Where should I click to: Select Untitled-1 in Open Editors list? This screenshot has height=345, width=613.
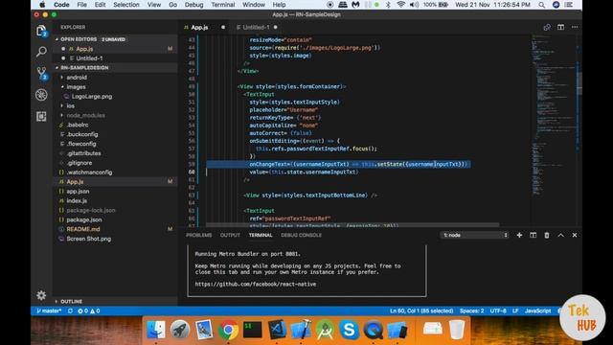(x=89, y=58)
